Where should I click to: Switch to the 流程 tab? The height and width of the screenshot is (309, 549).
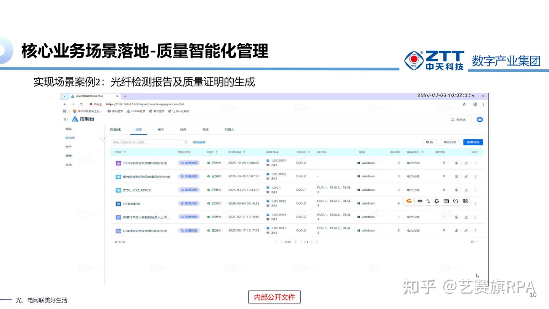[x=138, y=130]
